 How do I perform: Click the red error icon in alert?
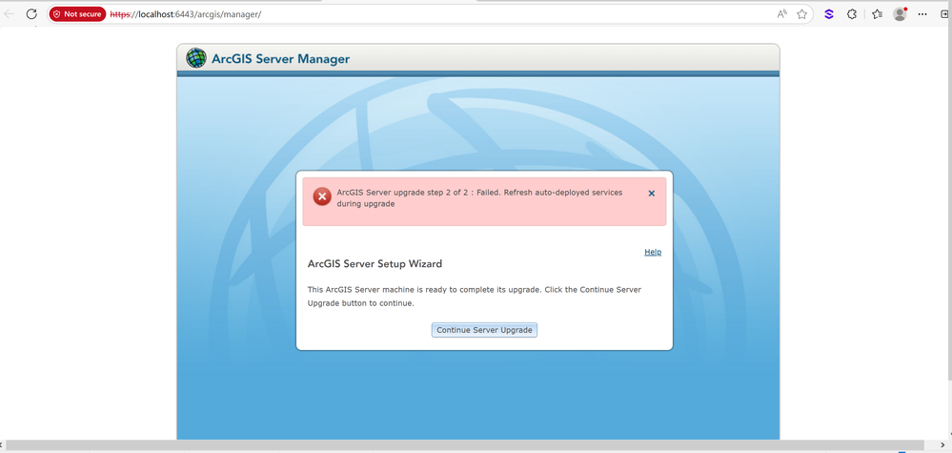(x=322, y=196)
